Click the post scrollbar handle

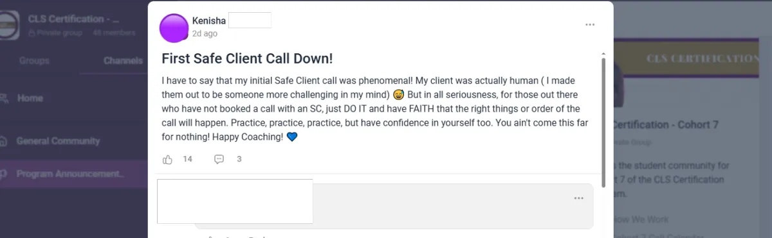pyautogui.click(x=603, y=121)
